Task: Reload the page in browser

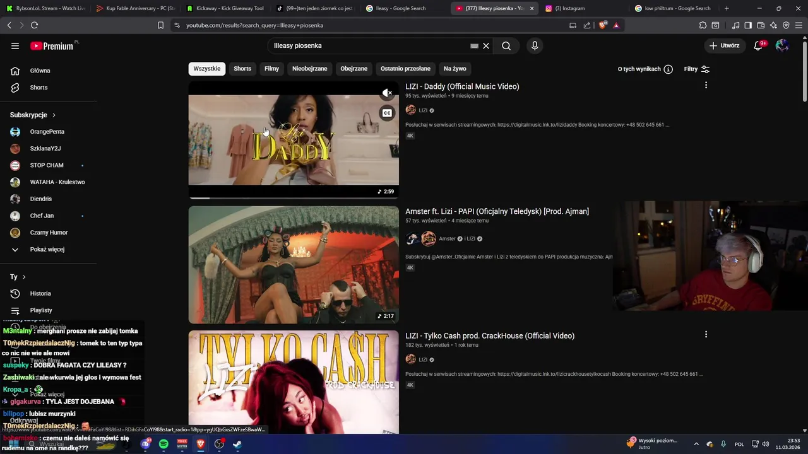Action: 34,25
